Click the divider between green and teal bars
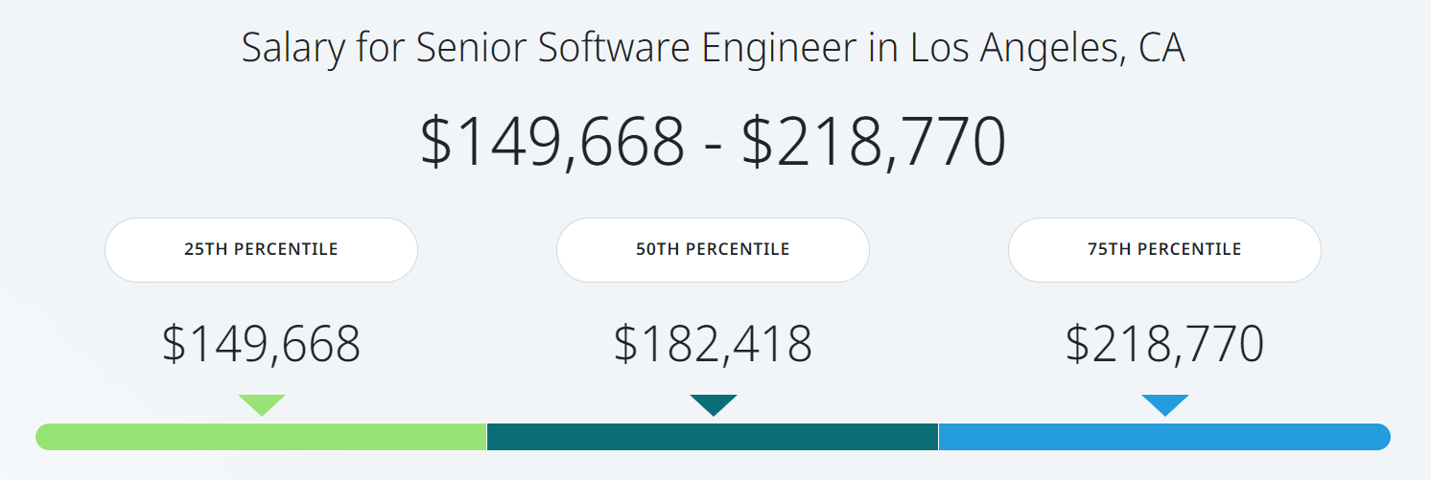Image resolution: width=1431 pixels, height=480 pixels. click(487, 437)
